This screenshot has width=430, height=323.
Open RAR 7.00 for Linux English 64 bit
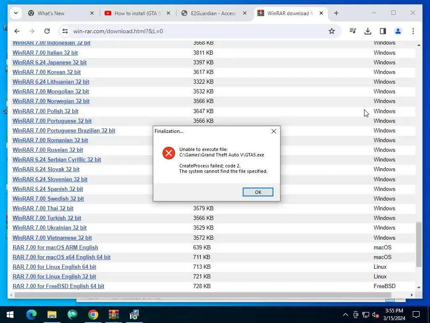click(54, 267)
